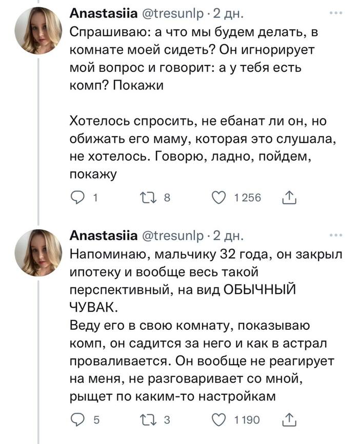The width and height of the screenshot is (359, 444).
Task: Click the Anastasiia name on bottom tweet
Action: tap(103, 235)
